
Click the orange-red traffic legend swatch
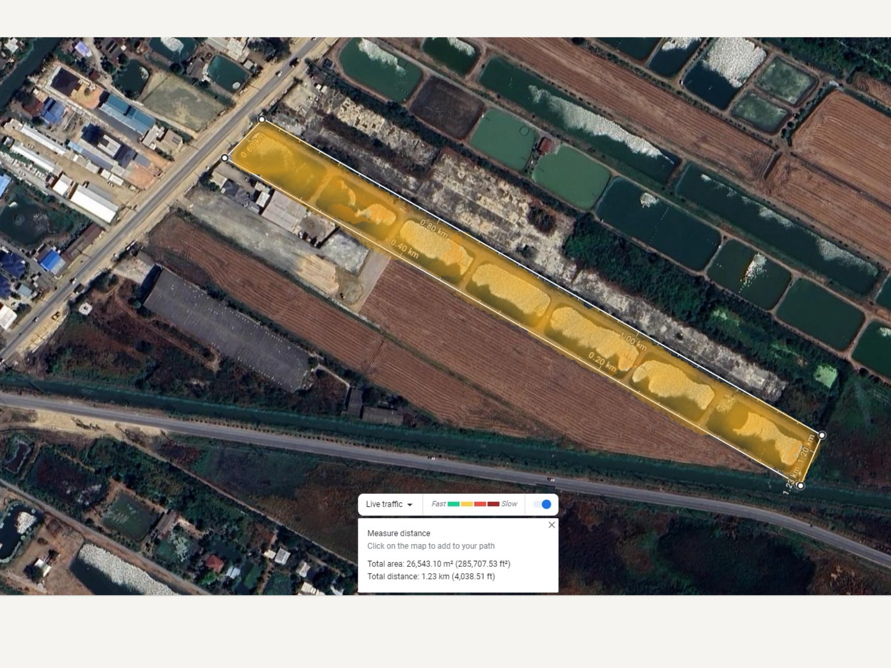(x=480, y=504)
